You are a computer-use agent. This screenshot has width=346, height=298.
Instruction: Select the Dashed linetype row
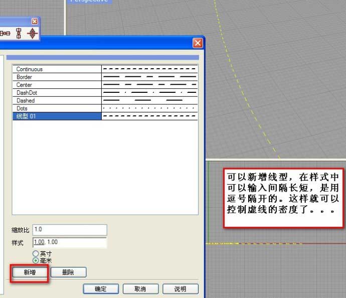[105, 100]
